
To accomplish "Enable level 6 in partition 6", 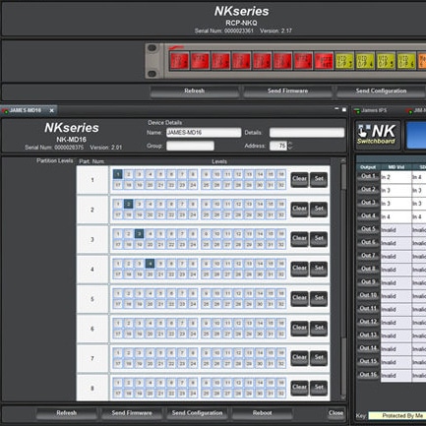I will pyautogui.click(x=171, y=323).
